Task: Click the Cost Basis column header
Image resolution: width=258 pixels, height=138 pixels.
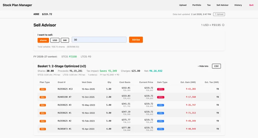Action: [125, 82]
